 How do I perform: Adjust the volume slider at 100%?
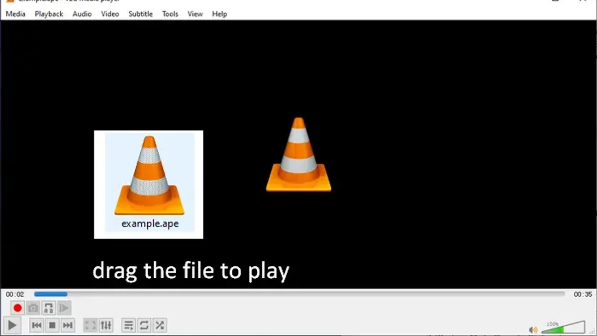pyautogui.click(x=563, y=327)
